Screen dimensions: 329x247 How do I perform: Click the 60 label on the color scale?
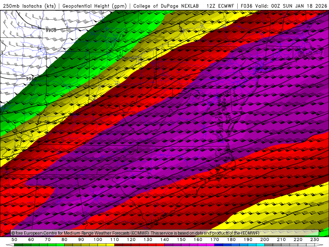tap(31, 240)
